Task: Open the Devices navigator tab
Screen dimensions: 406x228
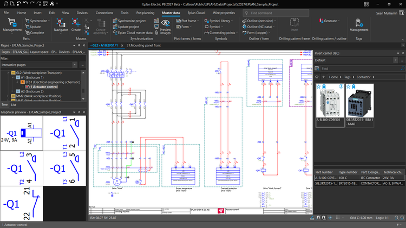Action: (x=71, y=52)
